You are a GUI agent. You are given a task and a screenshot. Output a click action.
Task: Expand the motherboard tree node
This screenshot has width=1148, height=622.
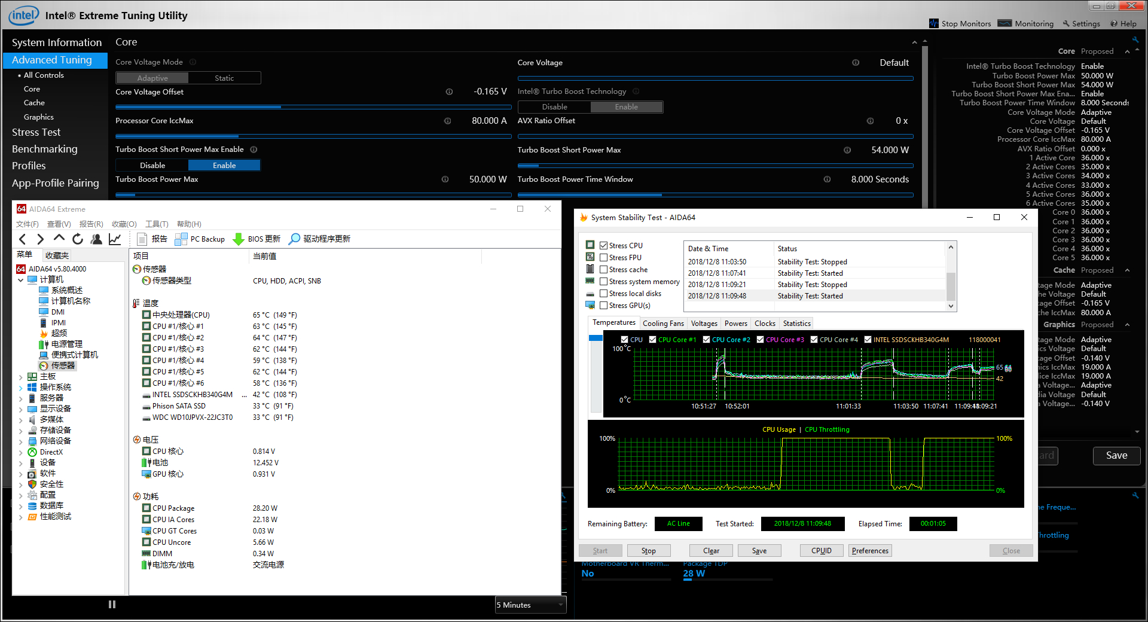[21, 377]
